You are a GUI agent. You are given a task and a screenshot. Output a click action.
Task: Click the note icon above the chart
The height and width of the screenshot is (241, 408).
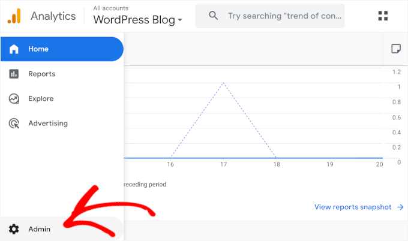click(395, 49)
